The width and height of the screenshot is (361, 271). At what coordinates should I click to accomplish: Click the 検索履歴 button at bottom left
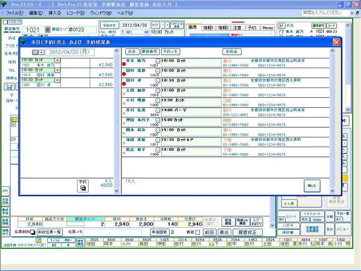pyautogui.click(x=80, y=243)
